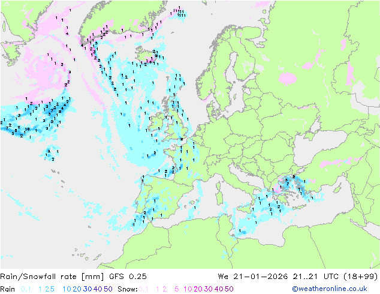Click the 'Rain/Snowfall rate [mm]' title text
380x294 pixels.
52,277
